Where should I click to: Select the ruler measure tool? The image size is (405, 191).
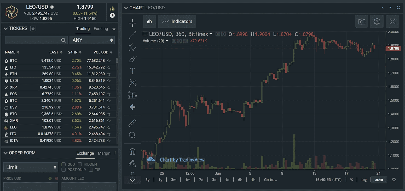(x=132, y=123)
